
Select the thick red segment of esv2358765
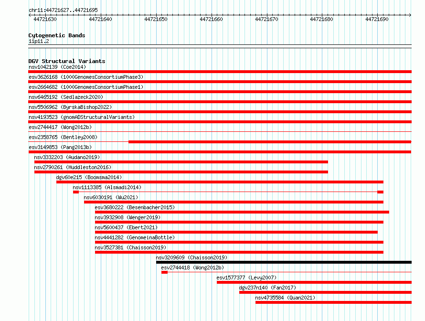pos(270,142)
